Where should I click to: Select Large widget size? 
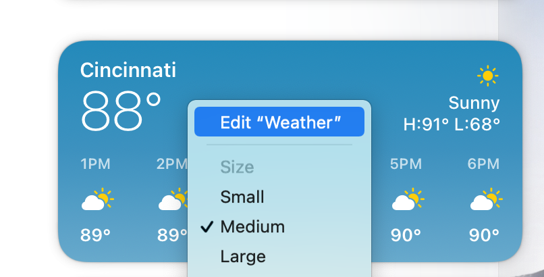click(243, 257)
